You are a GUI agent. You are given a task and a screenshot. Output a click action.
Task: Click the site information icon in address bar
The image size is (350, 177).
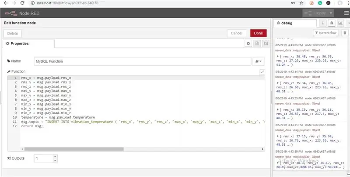(32, 3)
